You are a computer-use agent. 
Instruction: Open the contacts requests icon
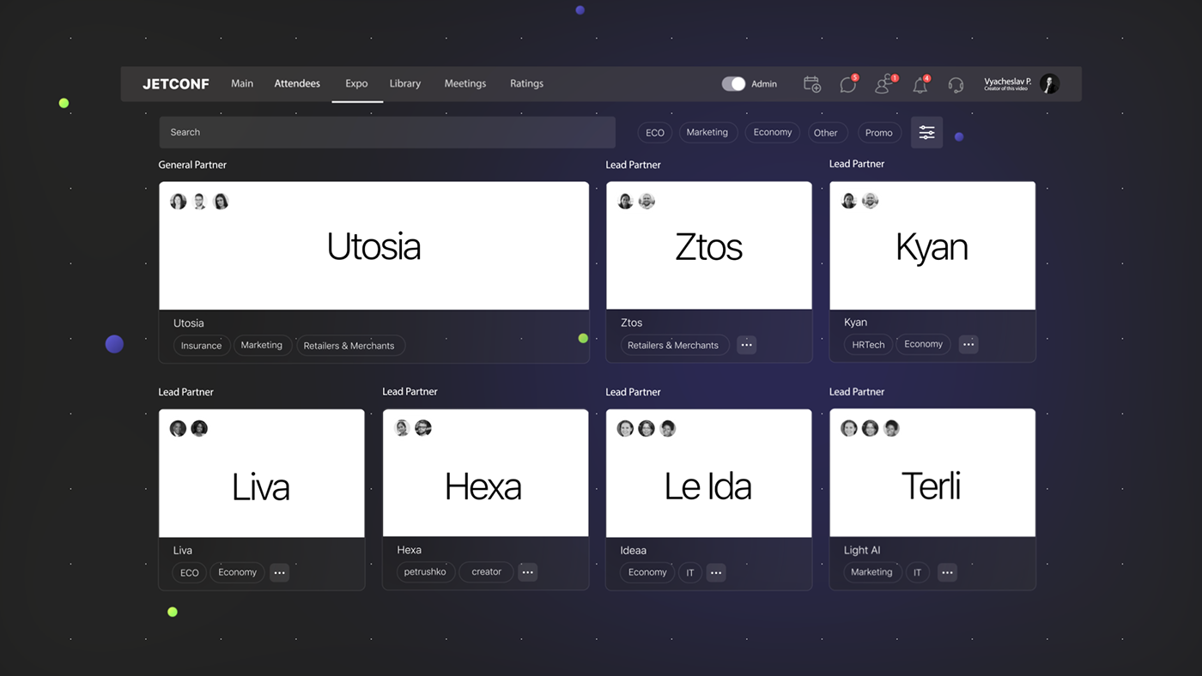tap(883, 84)
